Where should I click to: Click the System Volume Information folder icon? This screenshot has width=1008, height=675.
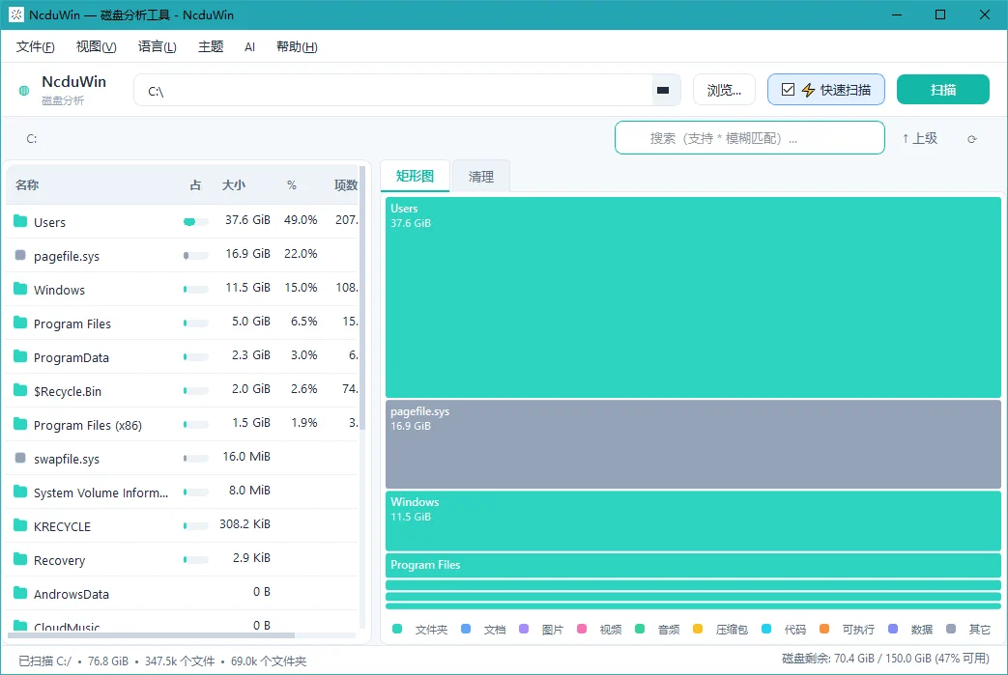point(20,492)
